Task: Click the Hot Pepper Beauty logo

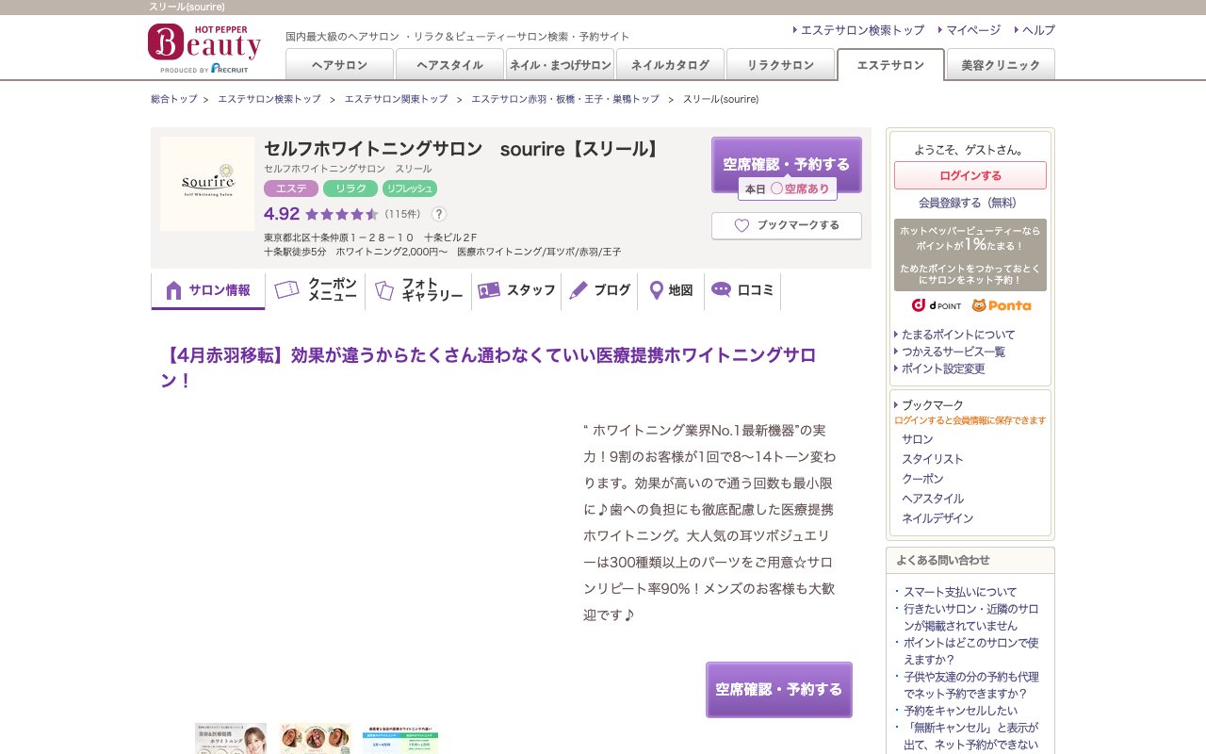Action: click(x=204, y=43)
